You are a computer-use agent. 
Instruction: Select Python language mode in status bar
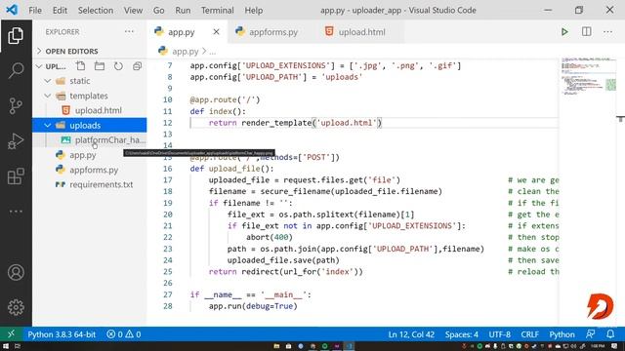[x=562, y=334]
